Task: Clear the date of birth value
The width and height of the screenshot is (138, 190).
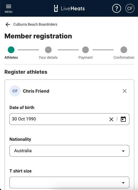Action: click(111, 119)
